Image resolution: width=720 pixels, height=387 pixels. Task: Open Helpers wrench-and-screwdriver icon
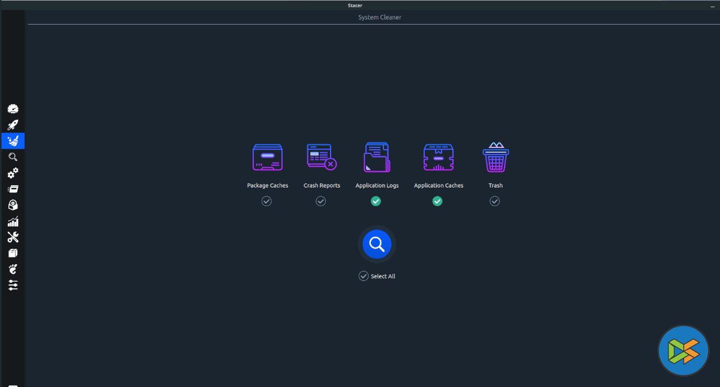point(13,237)
